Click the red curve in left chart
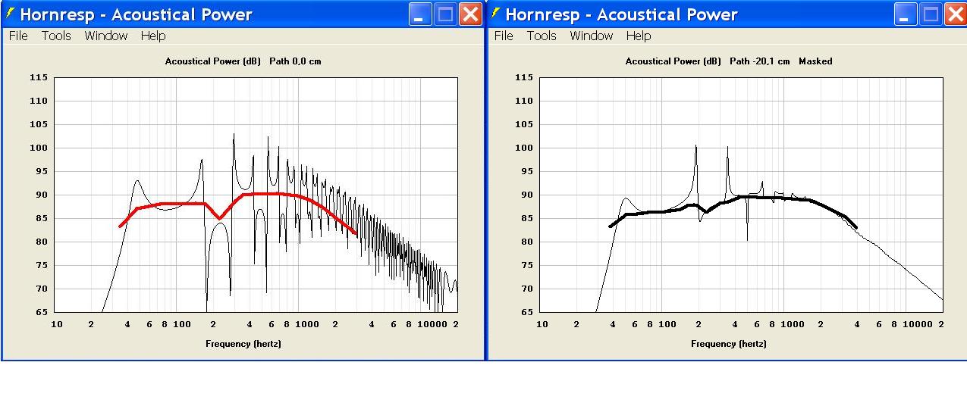Image resolution: width=967 pixels, height=409 pixels. pyautogui.click(x=265, y=194)
